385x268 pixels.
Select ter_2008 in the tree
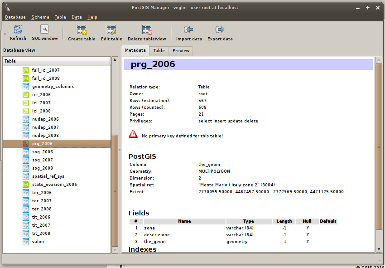coord(42,209)
